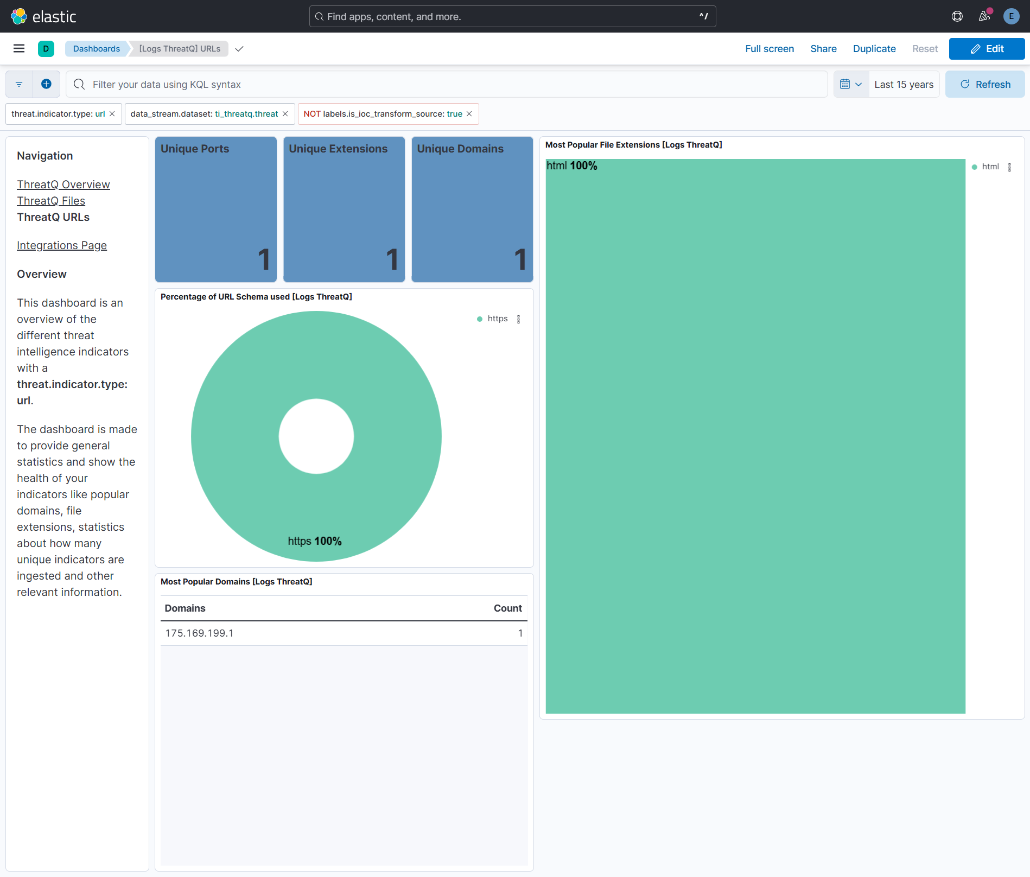Open the ThreatQ Overview link
Viewport: 1030px width, 877px height.
[x=63, y=185]
